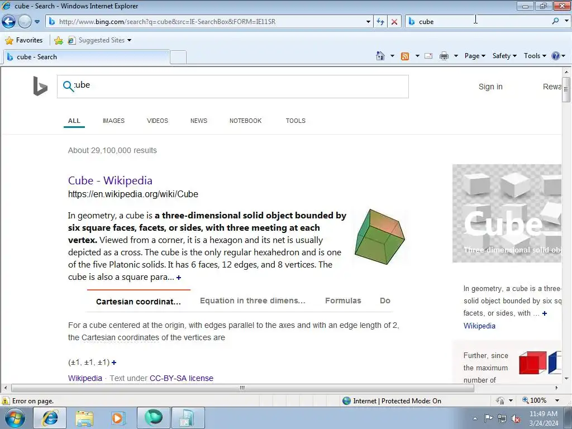Click the Bing search text box
572x429 pixels.
pyautogui.click(x=233, y=87)
